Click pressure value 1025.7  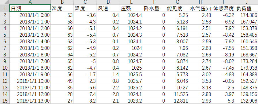(x=131, y=81)
